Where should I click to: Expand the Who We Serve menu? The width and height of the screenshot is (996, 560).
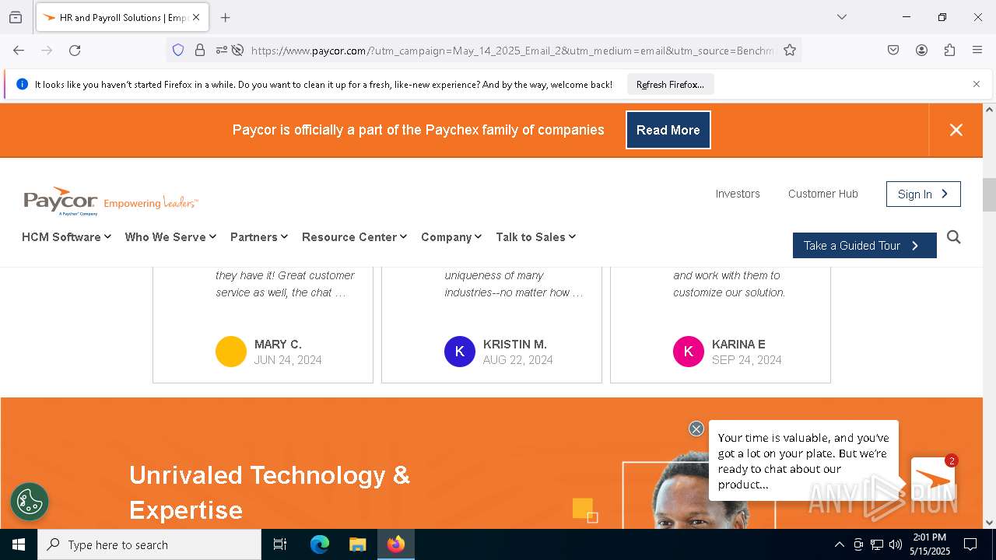point(170,236)
